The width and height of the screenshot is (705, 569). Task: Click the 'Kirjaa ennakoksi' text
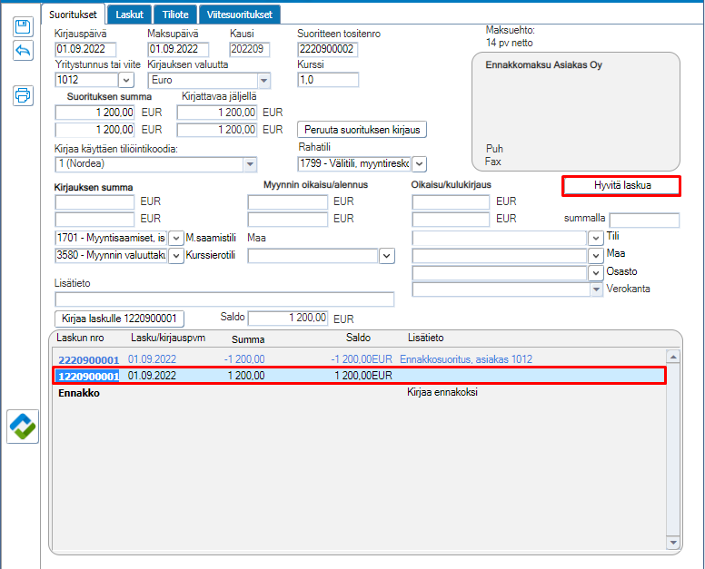(442, 392)
